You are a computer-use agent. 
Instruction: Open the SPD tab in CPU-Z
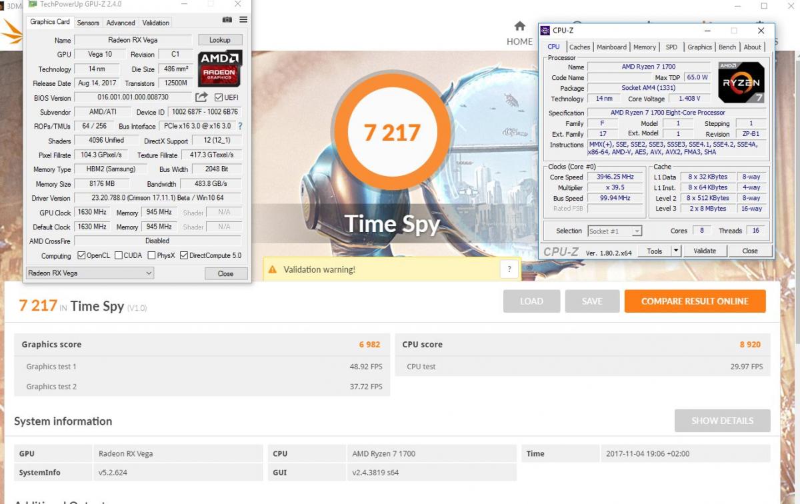click(671, 47)
